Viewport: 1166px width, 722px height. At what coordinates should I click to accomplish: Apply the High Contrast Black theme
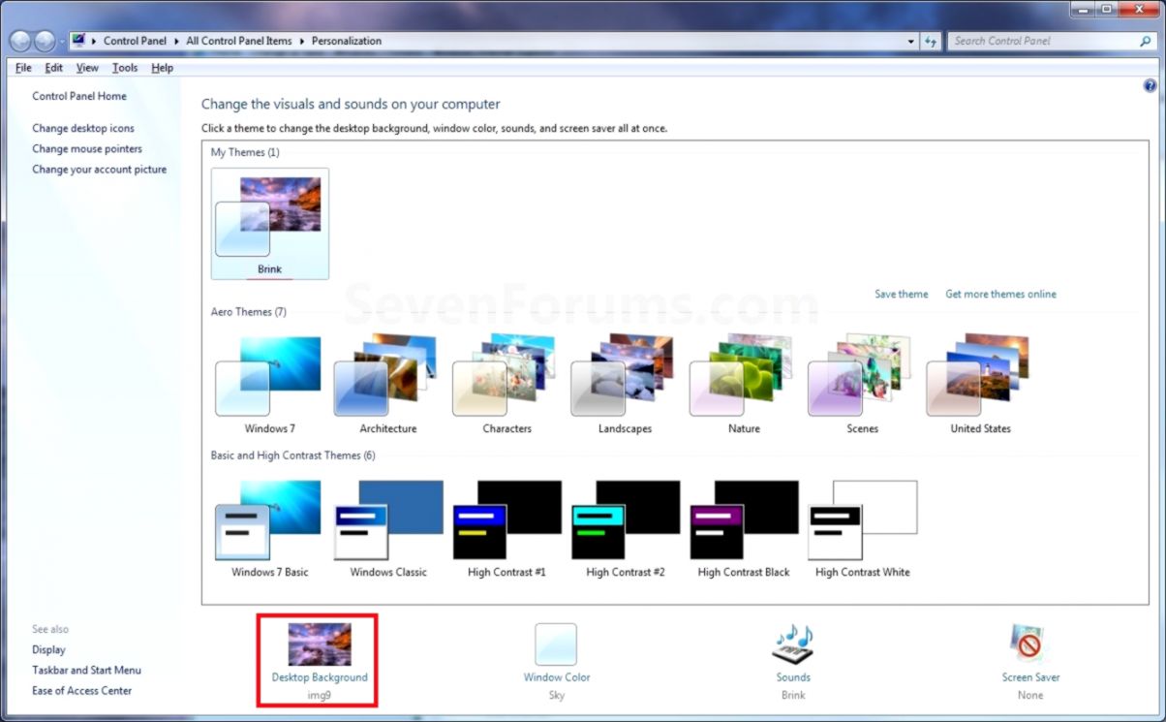coord(744,528)
